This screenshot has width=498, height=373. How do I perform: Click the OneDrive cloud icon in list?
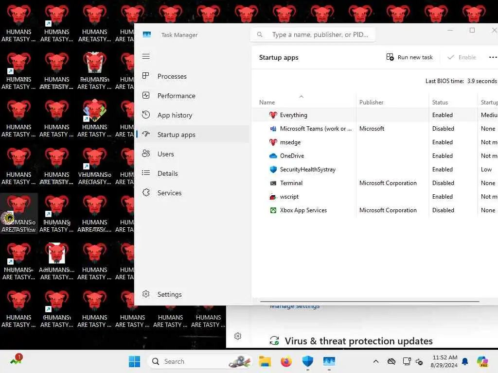pyautogui.click(x=273, y=156)
